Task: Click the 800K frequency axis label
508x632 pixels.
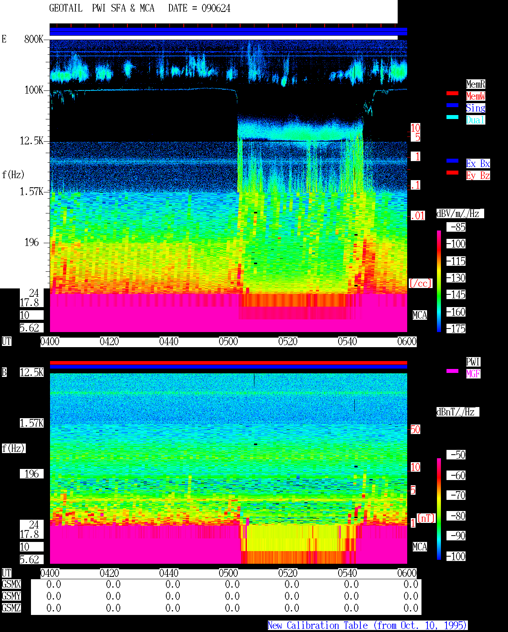Action: tap(34, 39)
